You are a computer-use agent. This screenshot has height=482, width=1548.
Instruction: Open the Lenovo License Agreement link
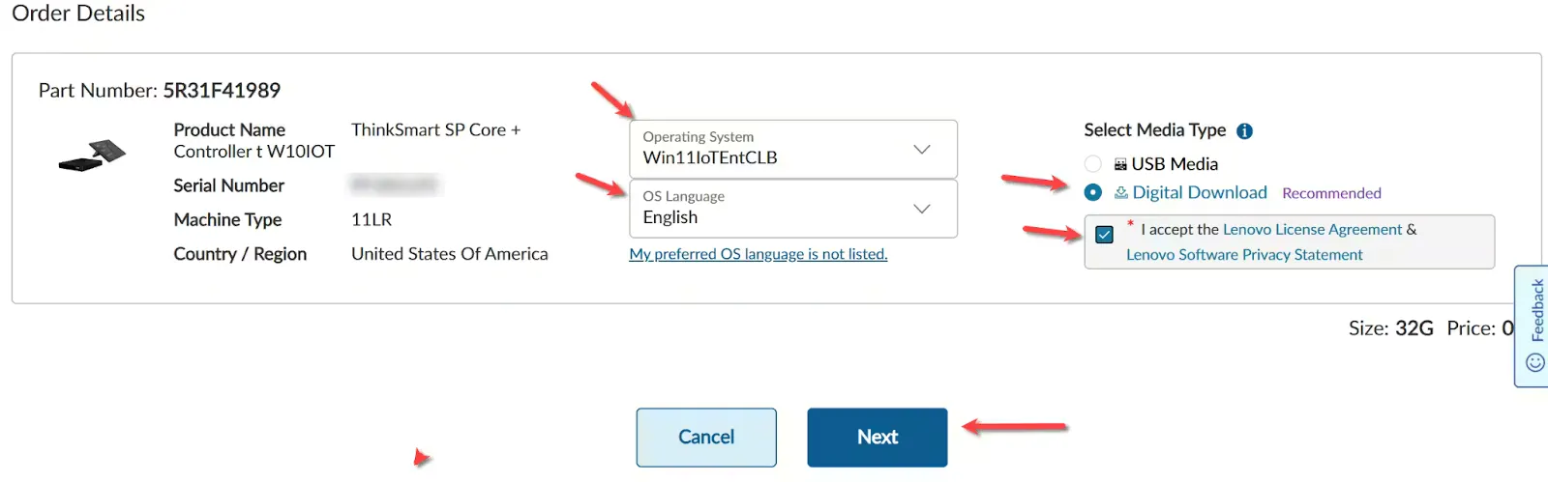1312,230
